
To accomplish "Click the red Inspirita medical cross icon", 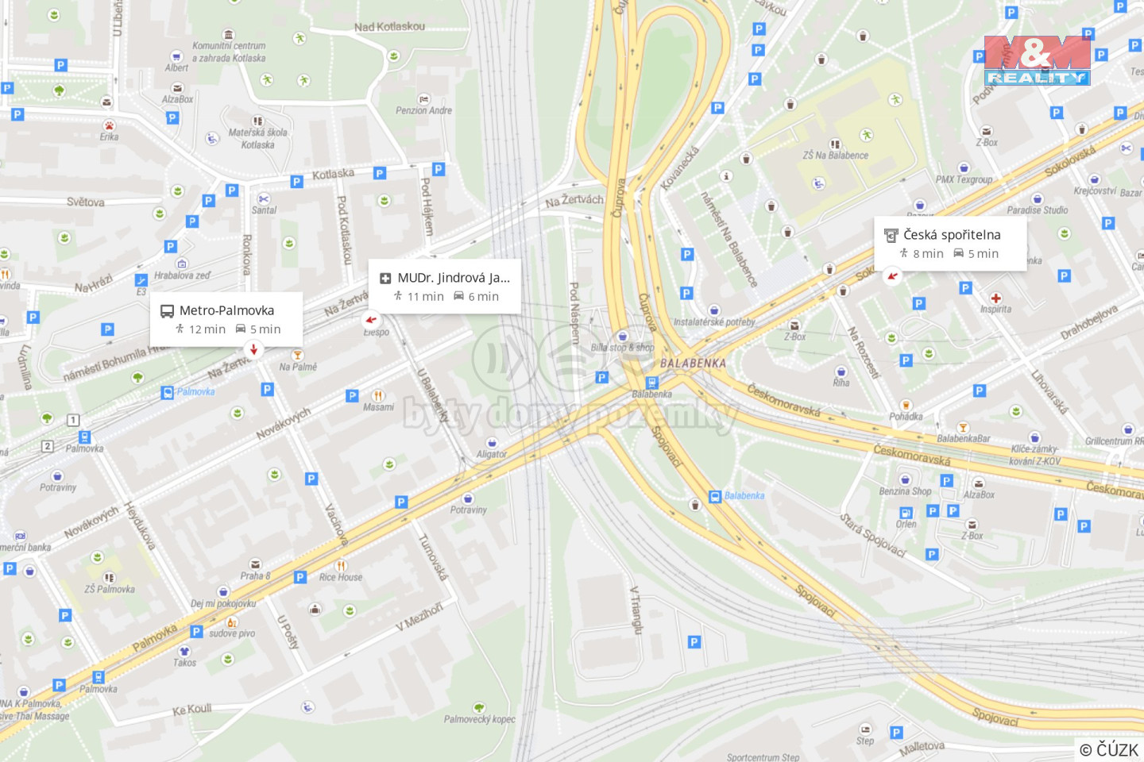I will tap(995, 298).
